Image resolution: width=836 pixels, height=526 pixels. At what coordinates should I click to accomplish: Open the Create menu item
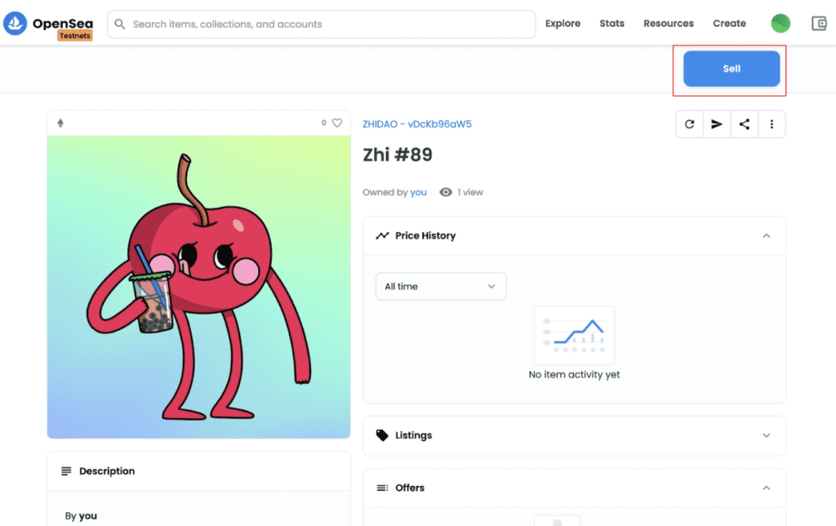click(729, 24)
